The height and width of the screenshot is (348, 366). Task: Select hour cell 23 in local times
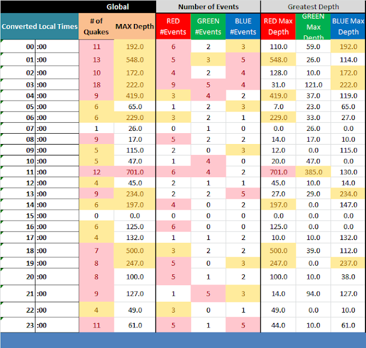tap(18, 325)
